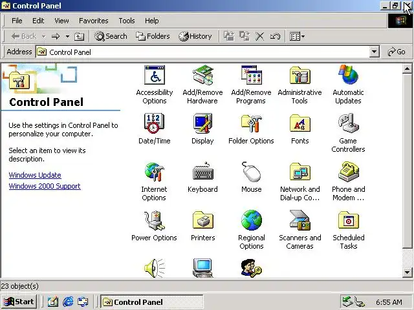Open Accessibility Options

pos(155,85)
